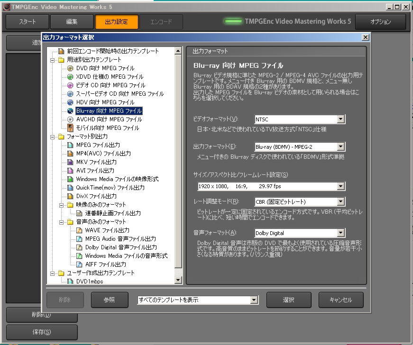Click the 用途別出力テンプレート folder icon

pos(61,60)
